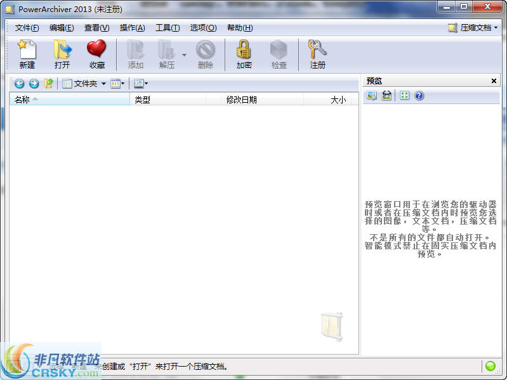Close the 预览 preview panel
Image resolution: width=507 pixels, height=380 pixels.
[494, 81]
